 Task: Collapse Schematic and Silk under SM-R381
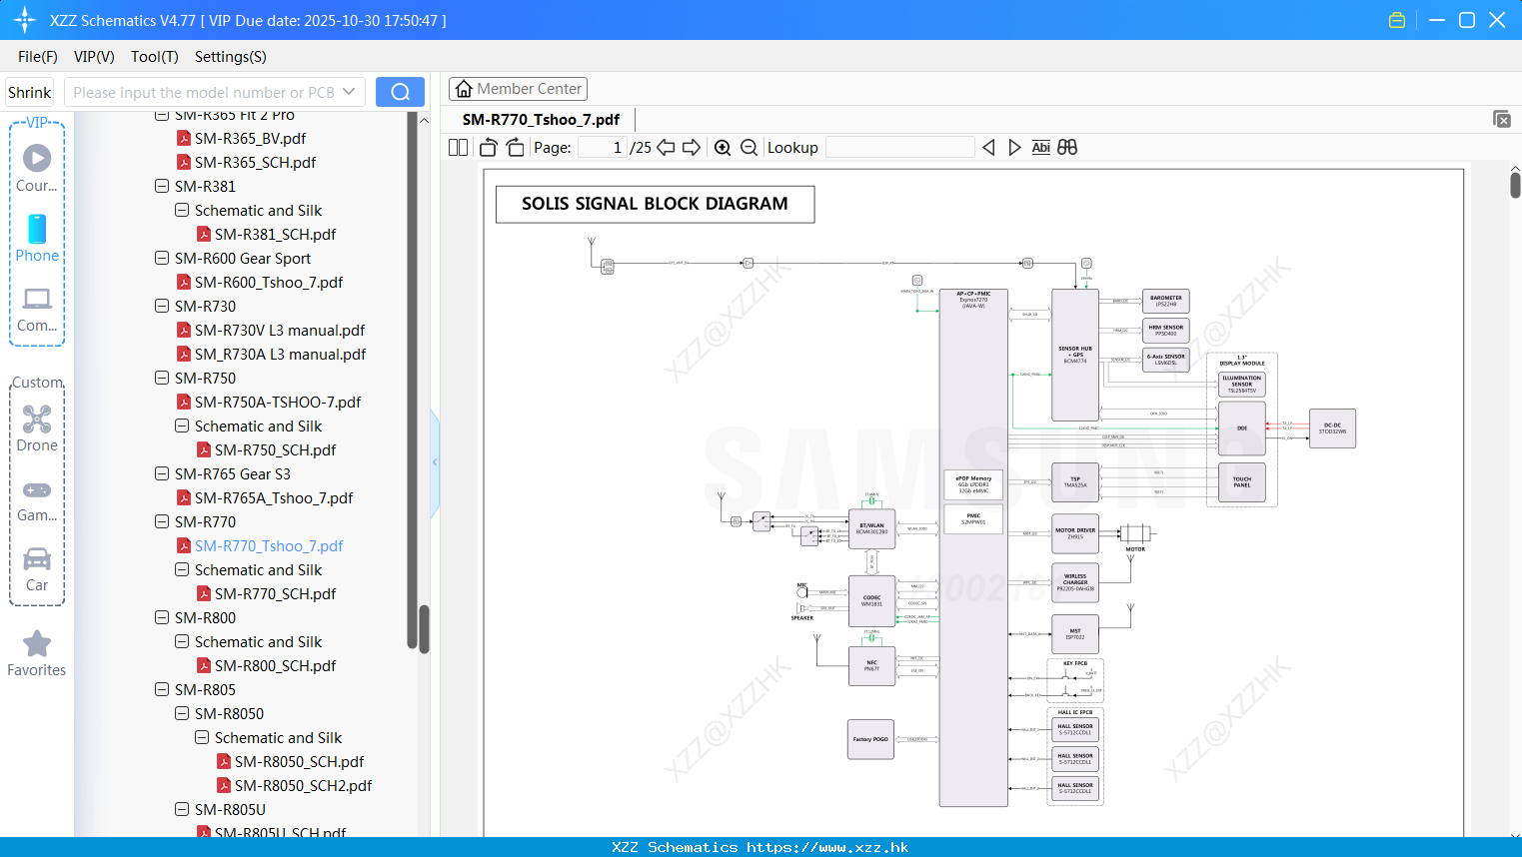tap(182, 211)
